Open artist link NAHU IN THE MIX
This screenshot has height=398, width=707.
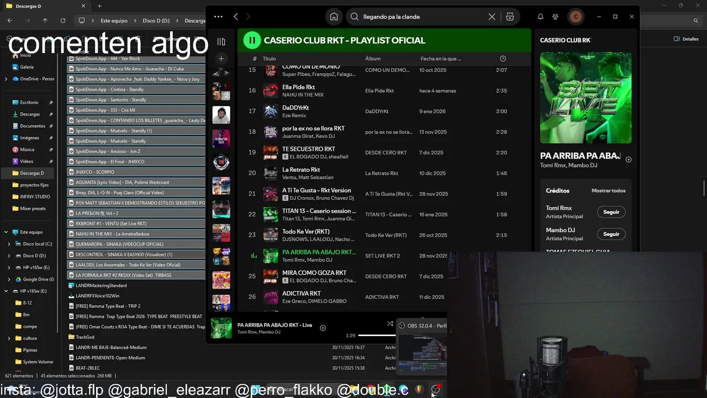303,95
